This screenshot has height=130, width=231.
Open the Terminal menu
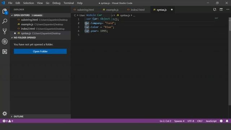69,3
